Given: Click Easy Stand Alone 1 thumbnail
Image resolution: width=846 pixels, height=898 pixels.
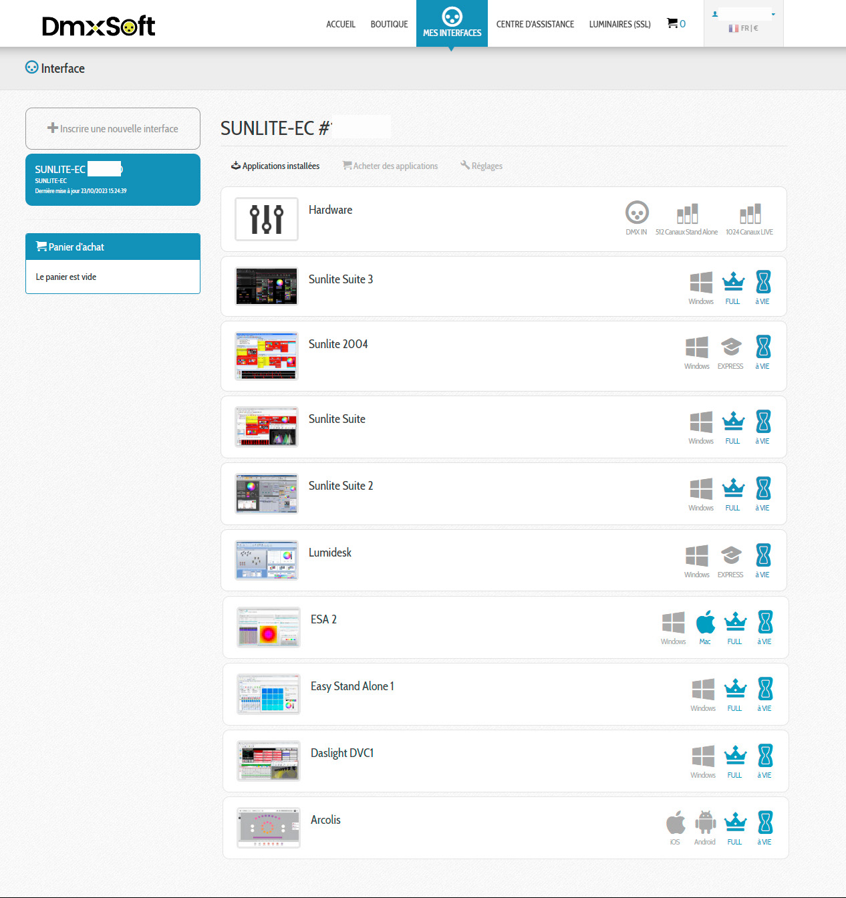Looking at the screenshot, I should (269, 694).
